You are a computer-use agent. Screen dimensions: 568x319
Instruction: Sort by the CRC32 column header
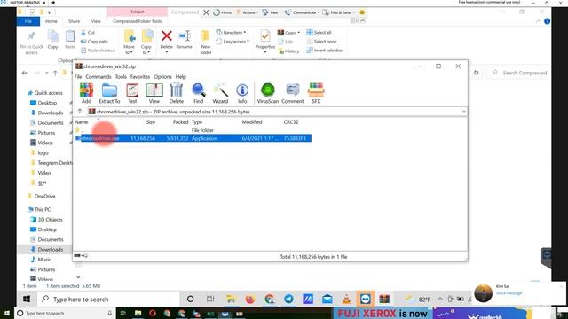tap(291, 122)
